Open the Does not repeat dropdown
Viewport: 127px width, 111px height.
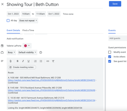[28, 21]
